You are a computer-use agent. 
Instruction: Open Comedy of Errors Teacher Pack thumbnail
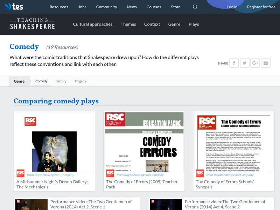(x=144, y=142)
